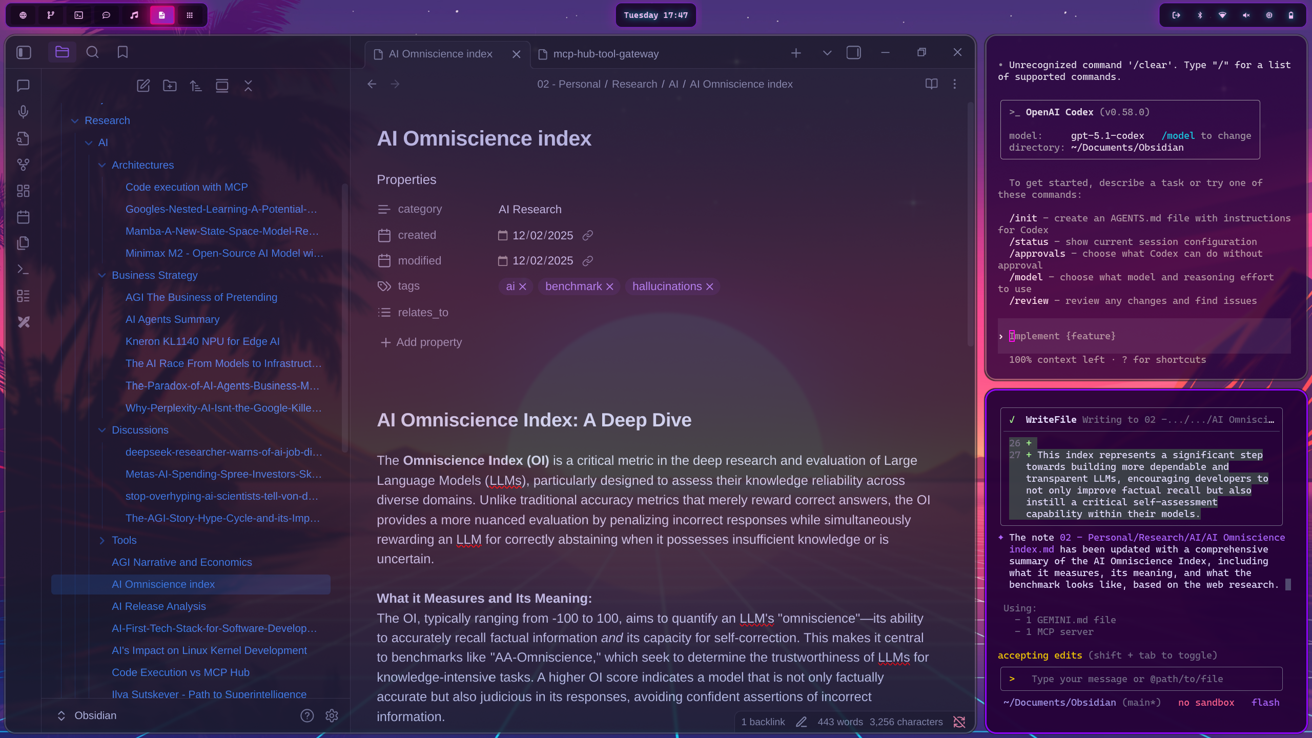Click the new note icon
Screen dimensions: 1312x738
point(143,86)
